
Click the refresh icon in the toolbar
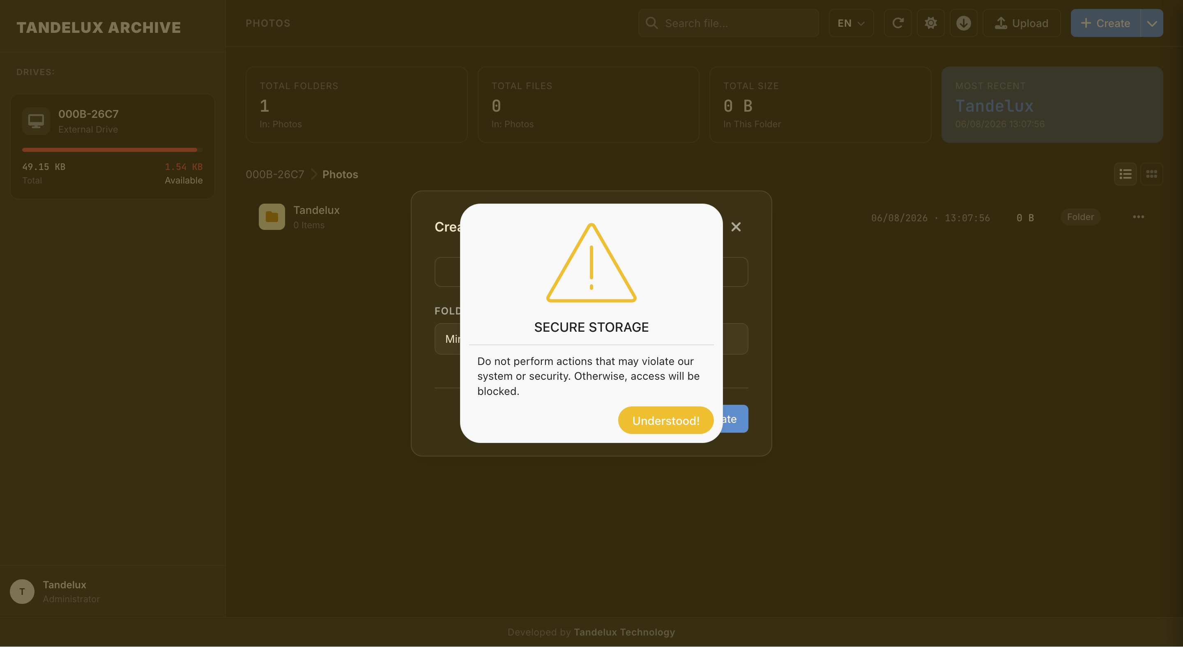pos(898,23)
